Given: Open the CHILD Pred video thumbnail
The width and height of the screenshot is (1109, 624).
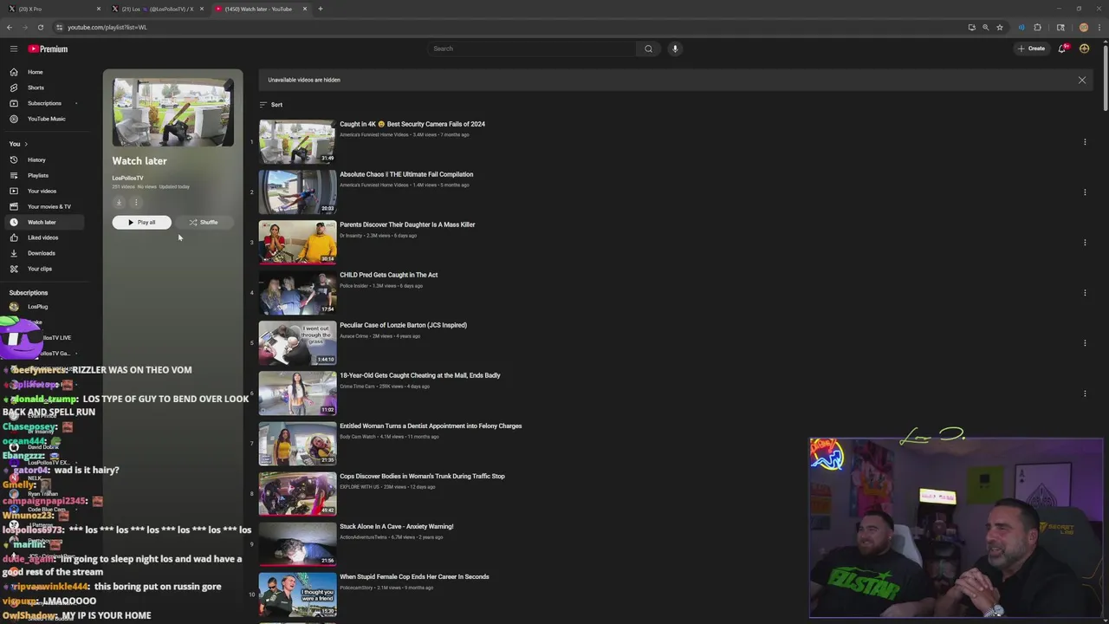Looking at the screenshot, I should point(297,292).
